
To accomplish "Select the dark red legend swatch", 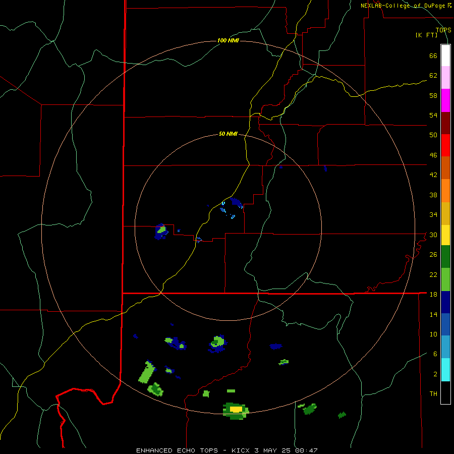I will click(x=445, y=123).
